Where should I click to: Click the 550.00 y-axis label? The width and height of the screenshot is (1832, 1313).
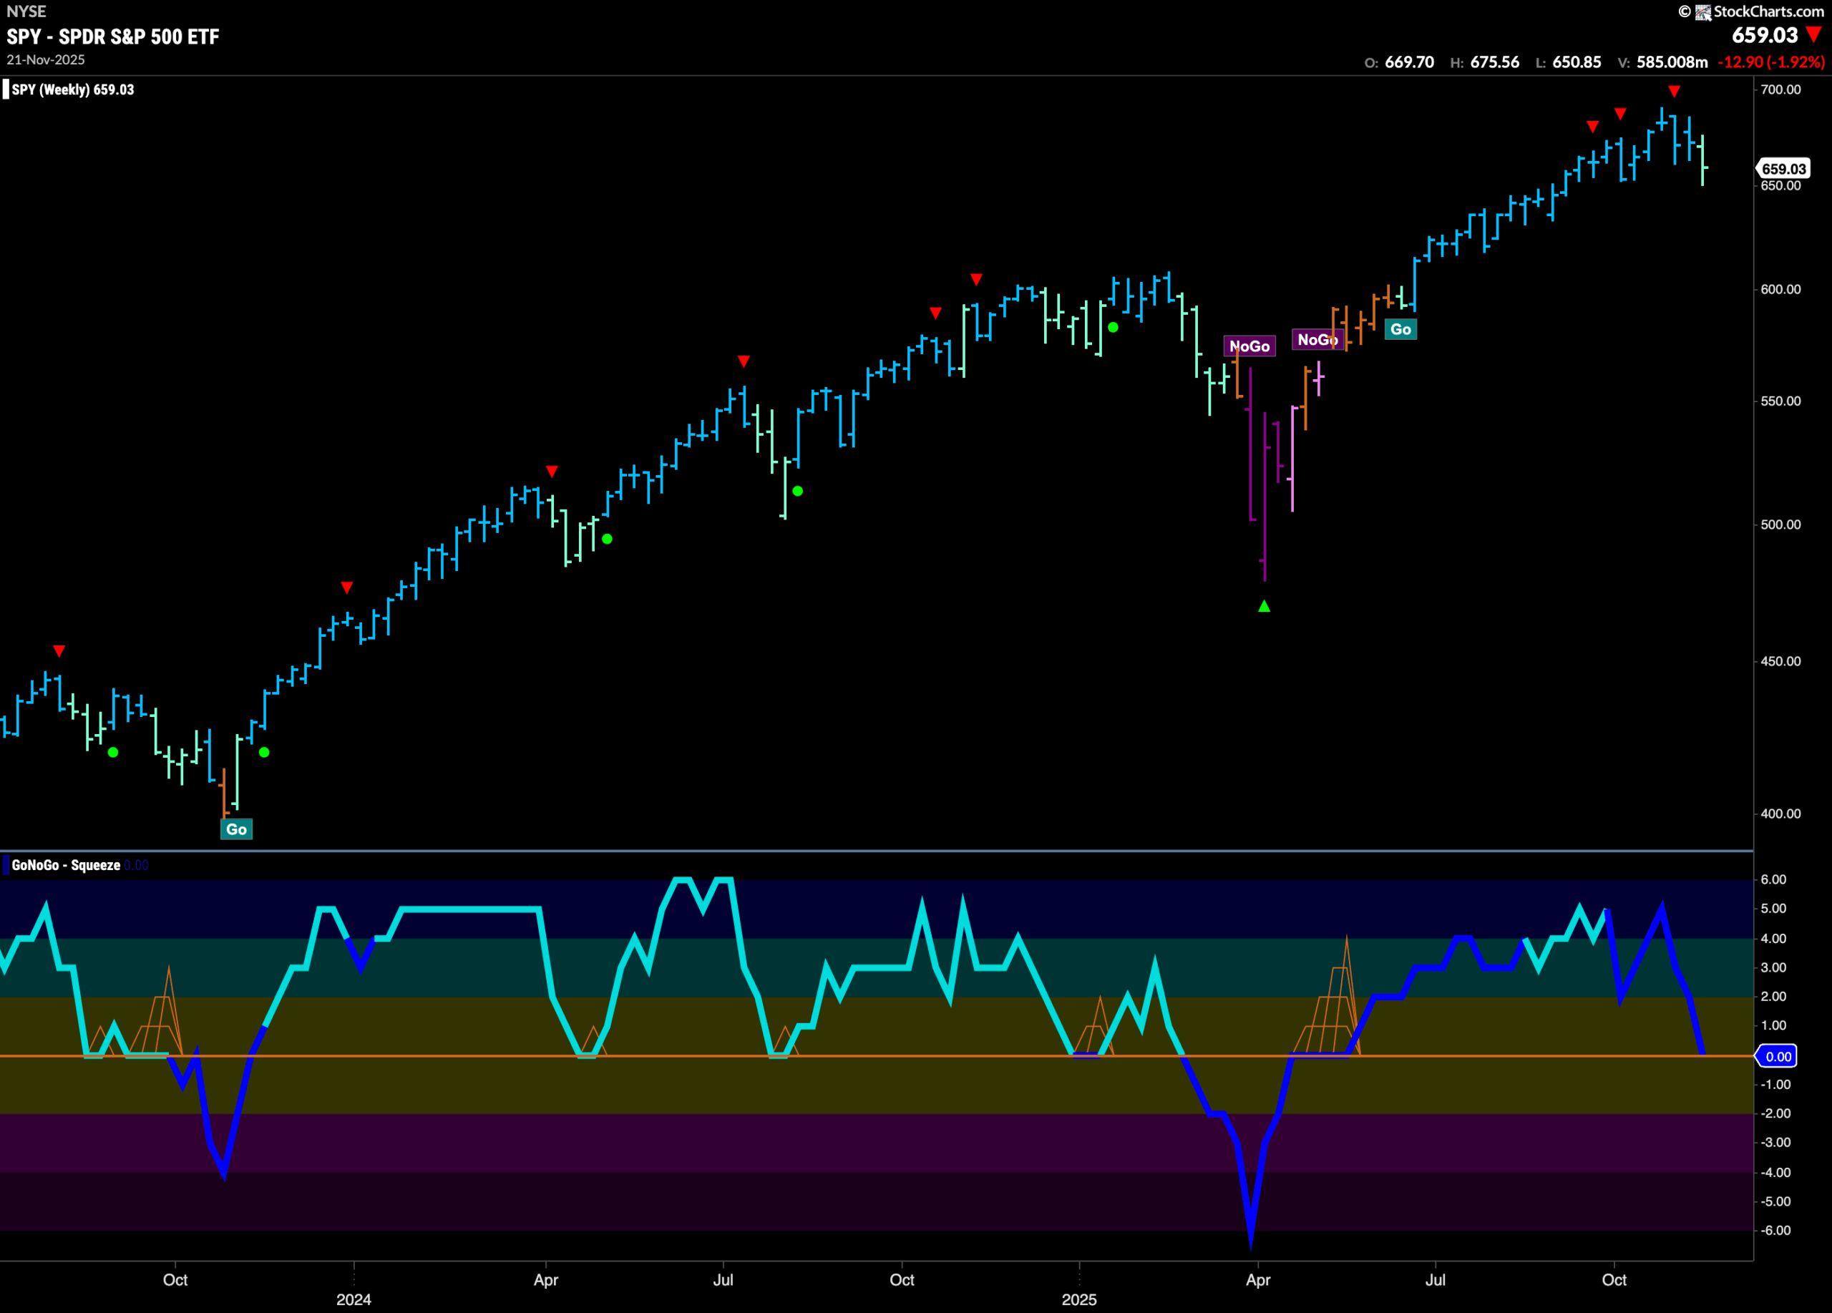[1780, 401]
